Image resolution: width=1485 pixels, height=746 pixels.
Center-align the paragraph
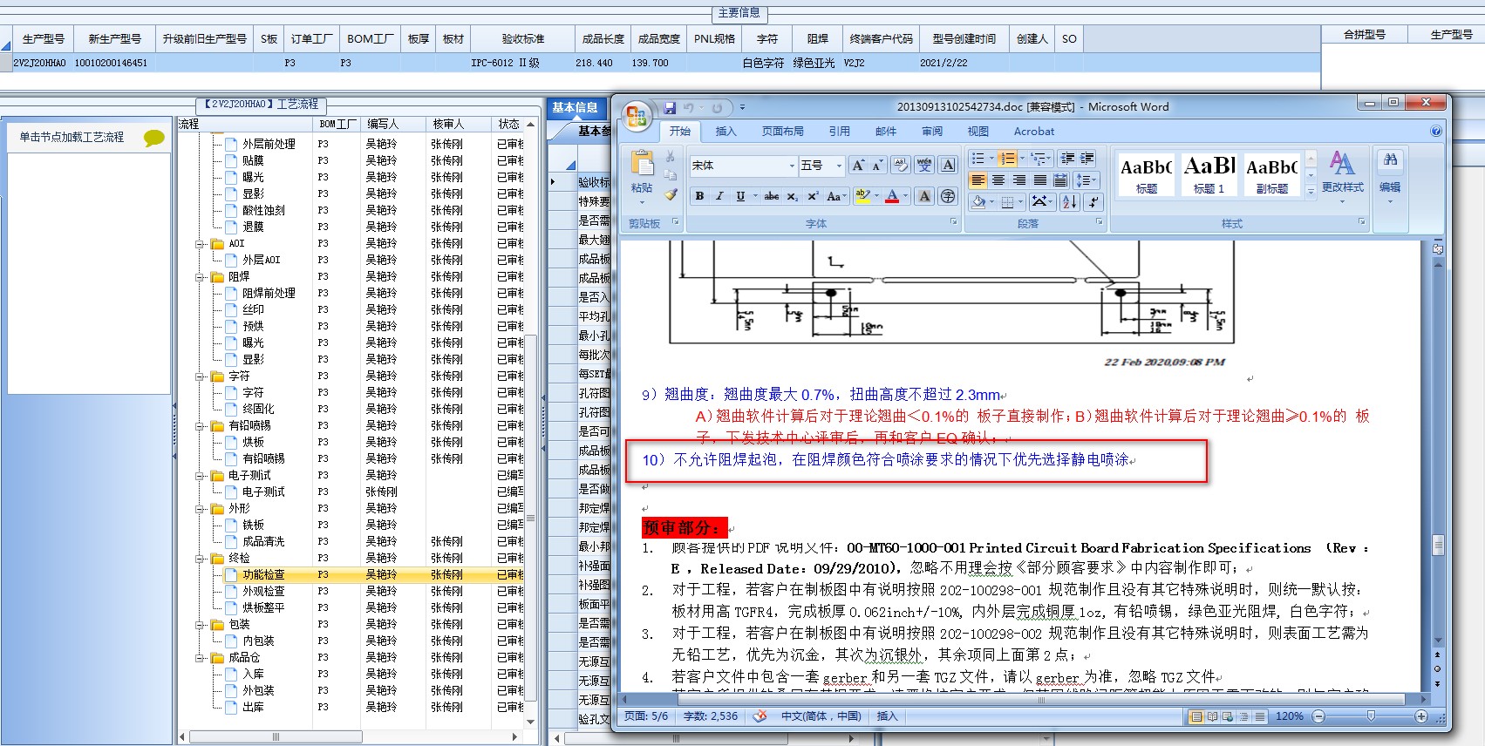[998, 180]
